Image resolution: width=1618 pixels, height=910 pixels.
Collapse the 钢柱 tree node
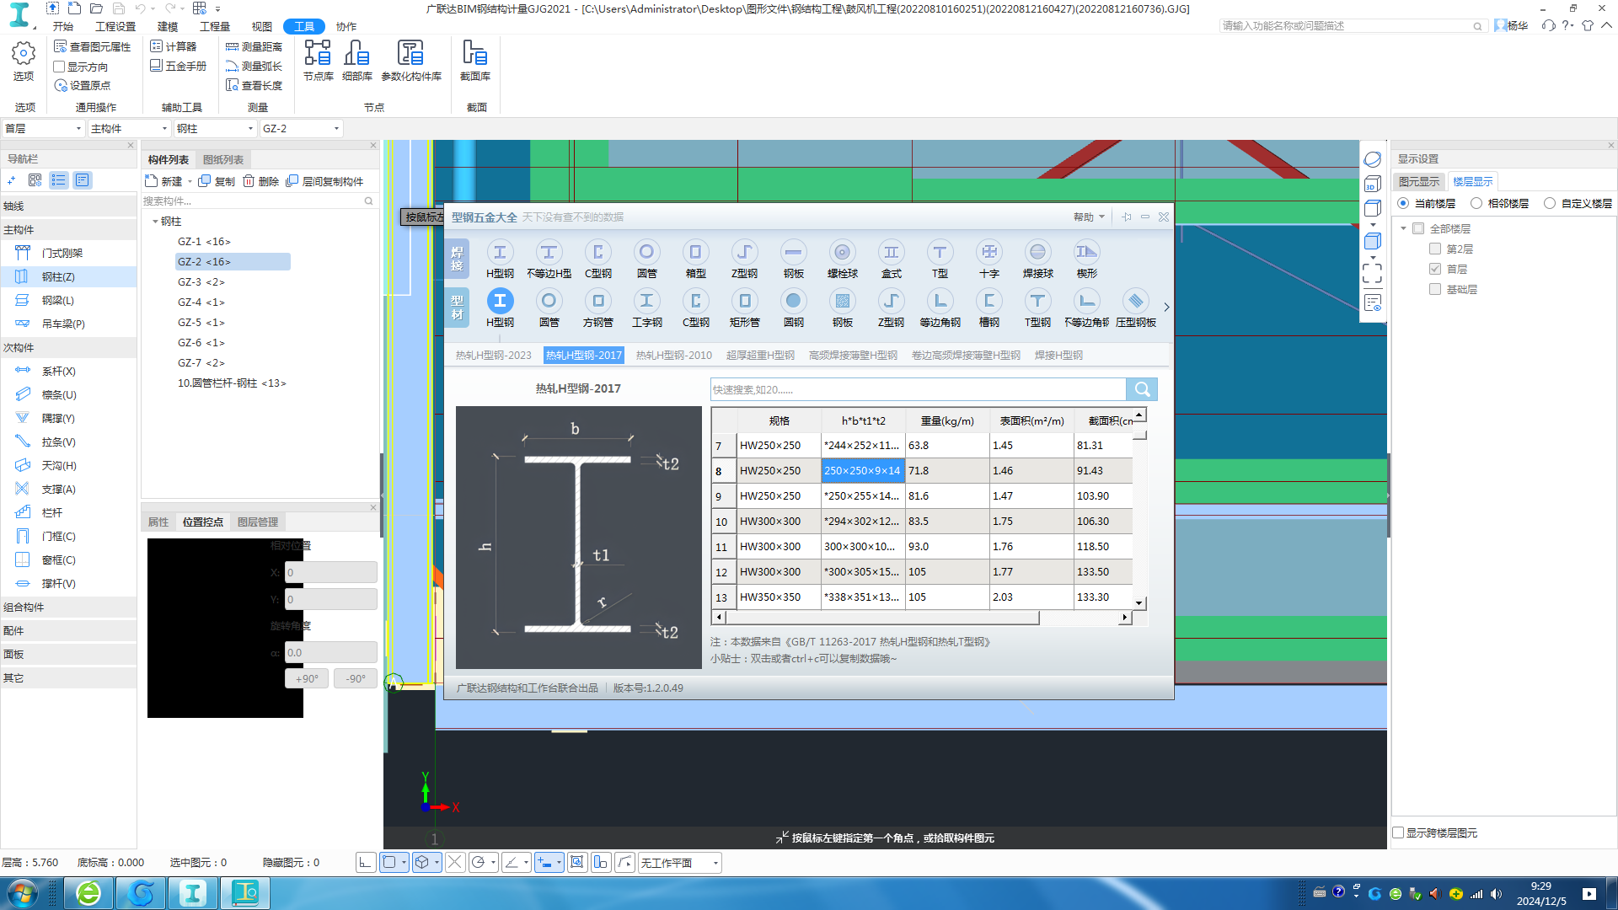click(x=155, y=222)
